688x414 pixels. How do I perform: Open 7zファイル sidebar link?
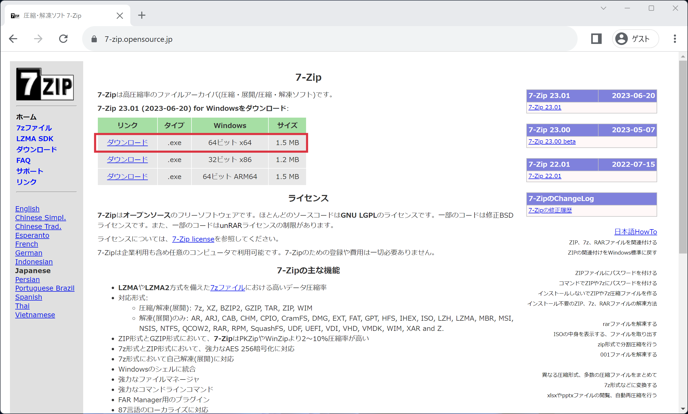(x=34, y=128)
